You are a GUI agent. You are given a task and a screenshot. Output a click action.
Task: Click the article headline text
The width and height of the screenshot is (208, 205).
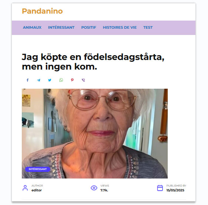pos(93,62)
